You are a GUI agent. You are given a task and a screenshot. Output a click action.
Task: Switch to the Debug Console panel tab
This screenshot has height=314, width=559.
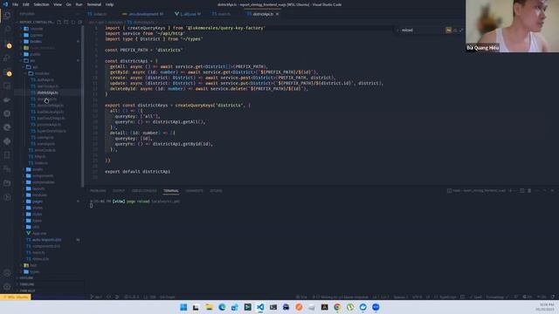point(144,191)
